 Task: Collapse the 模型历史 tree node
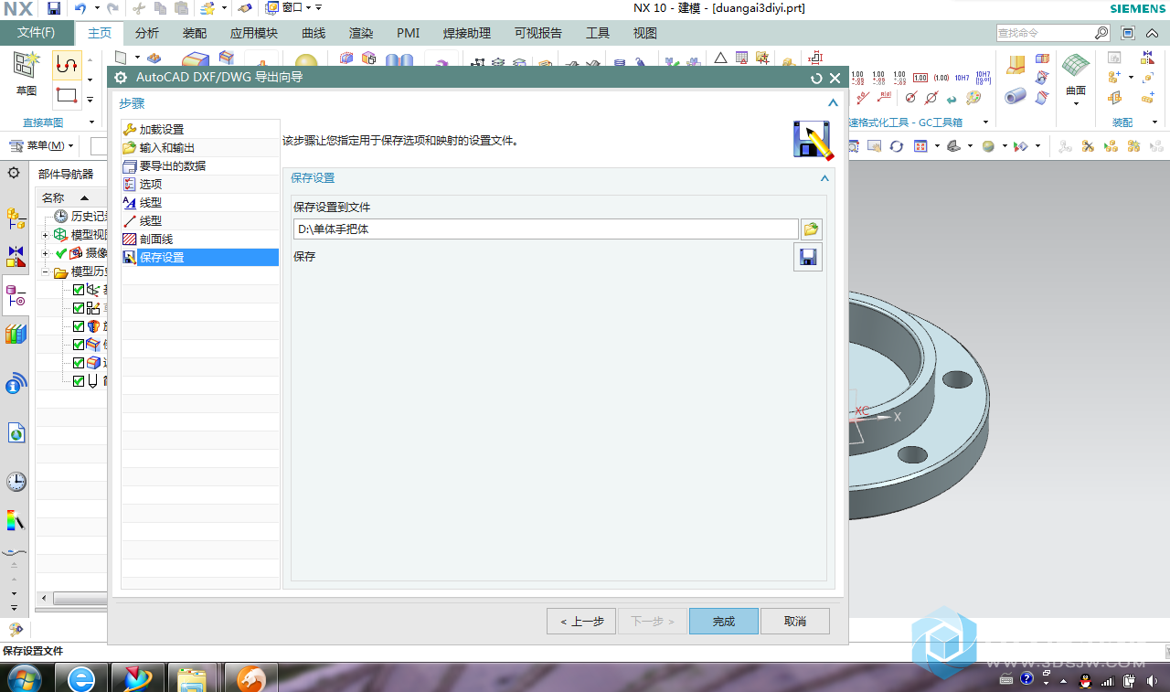click(46, 271)
